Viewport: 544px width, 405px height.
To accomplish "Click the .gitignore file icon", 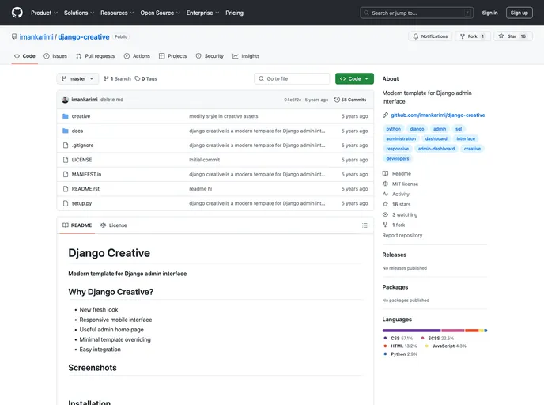I will click(65, 146).
